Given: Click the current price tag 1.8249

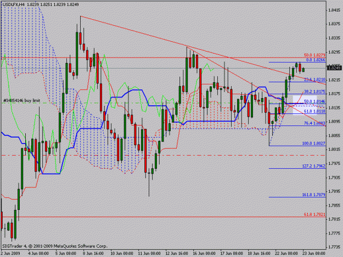Looking at the screenshot, I should pos(334,68).
